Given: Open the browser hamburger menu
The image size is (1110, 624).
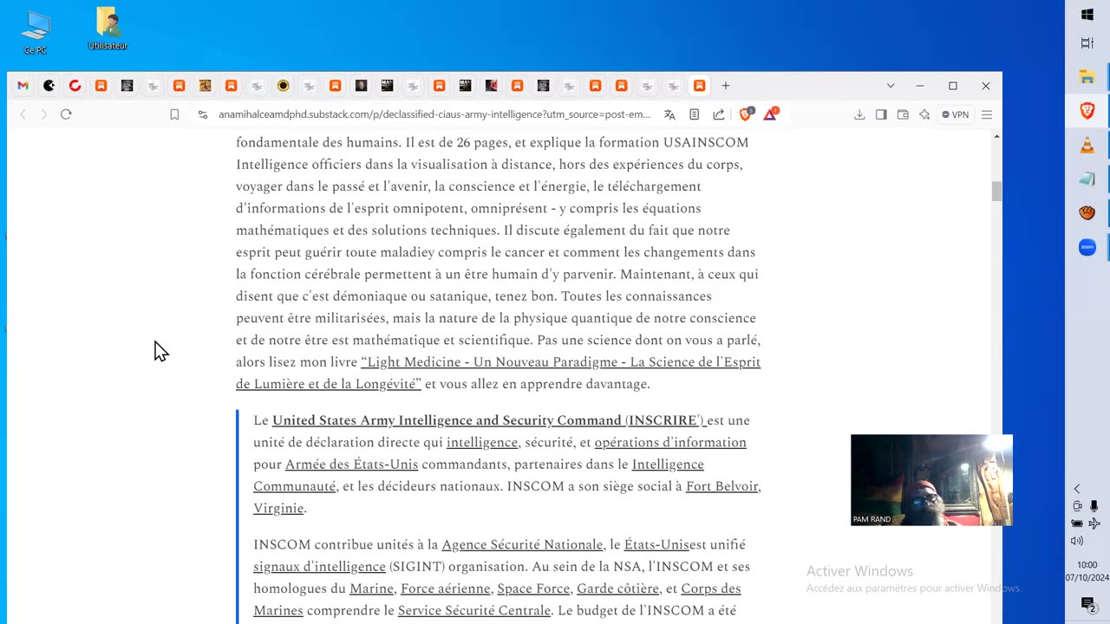Looking at the screenshot, I should [987, 114].
